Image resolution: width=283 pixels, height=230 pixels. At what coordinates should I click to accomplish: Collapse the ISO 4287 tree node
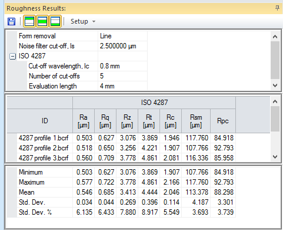[x=12, y=57]
